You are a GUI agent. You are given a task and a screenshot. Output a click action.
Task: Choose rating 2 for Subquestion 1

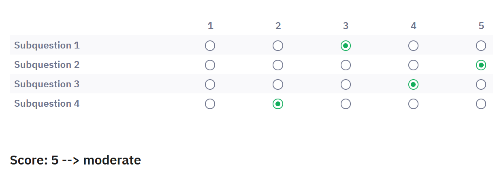[x=278, y=46]
